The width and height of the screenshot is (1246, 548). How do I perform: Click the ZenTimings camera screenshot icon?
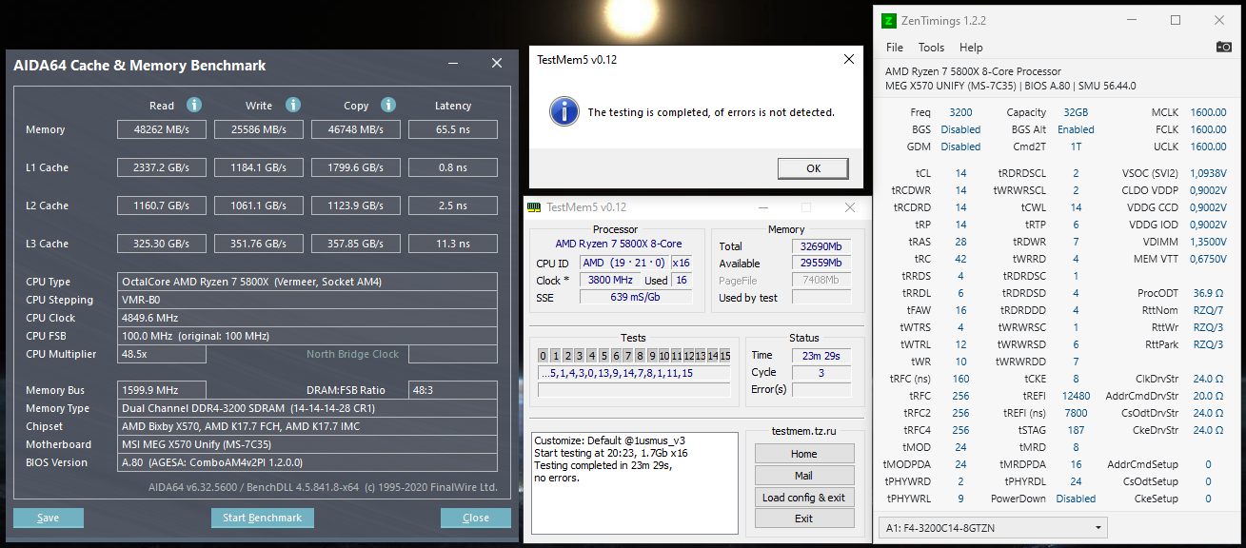(1224, 47)
